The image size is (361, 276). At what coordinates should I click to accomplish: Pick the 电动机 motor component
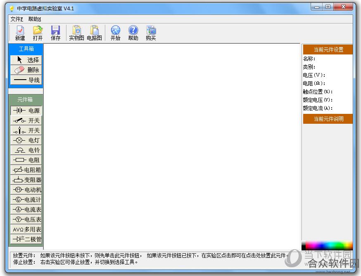tap(26, 190)
